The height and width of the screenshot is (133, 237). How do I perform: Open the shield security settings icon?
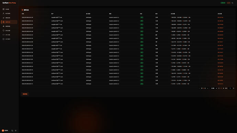(x=3, y=30)
